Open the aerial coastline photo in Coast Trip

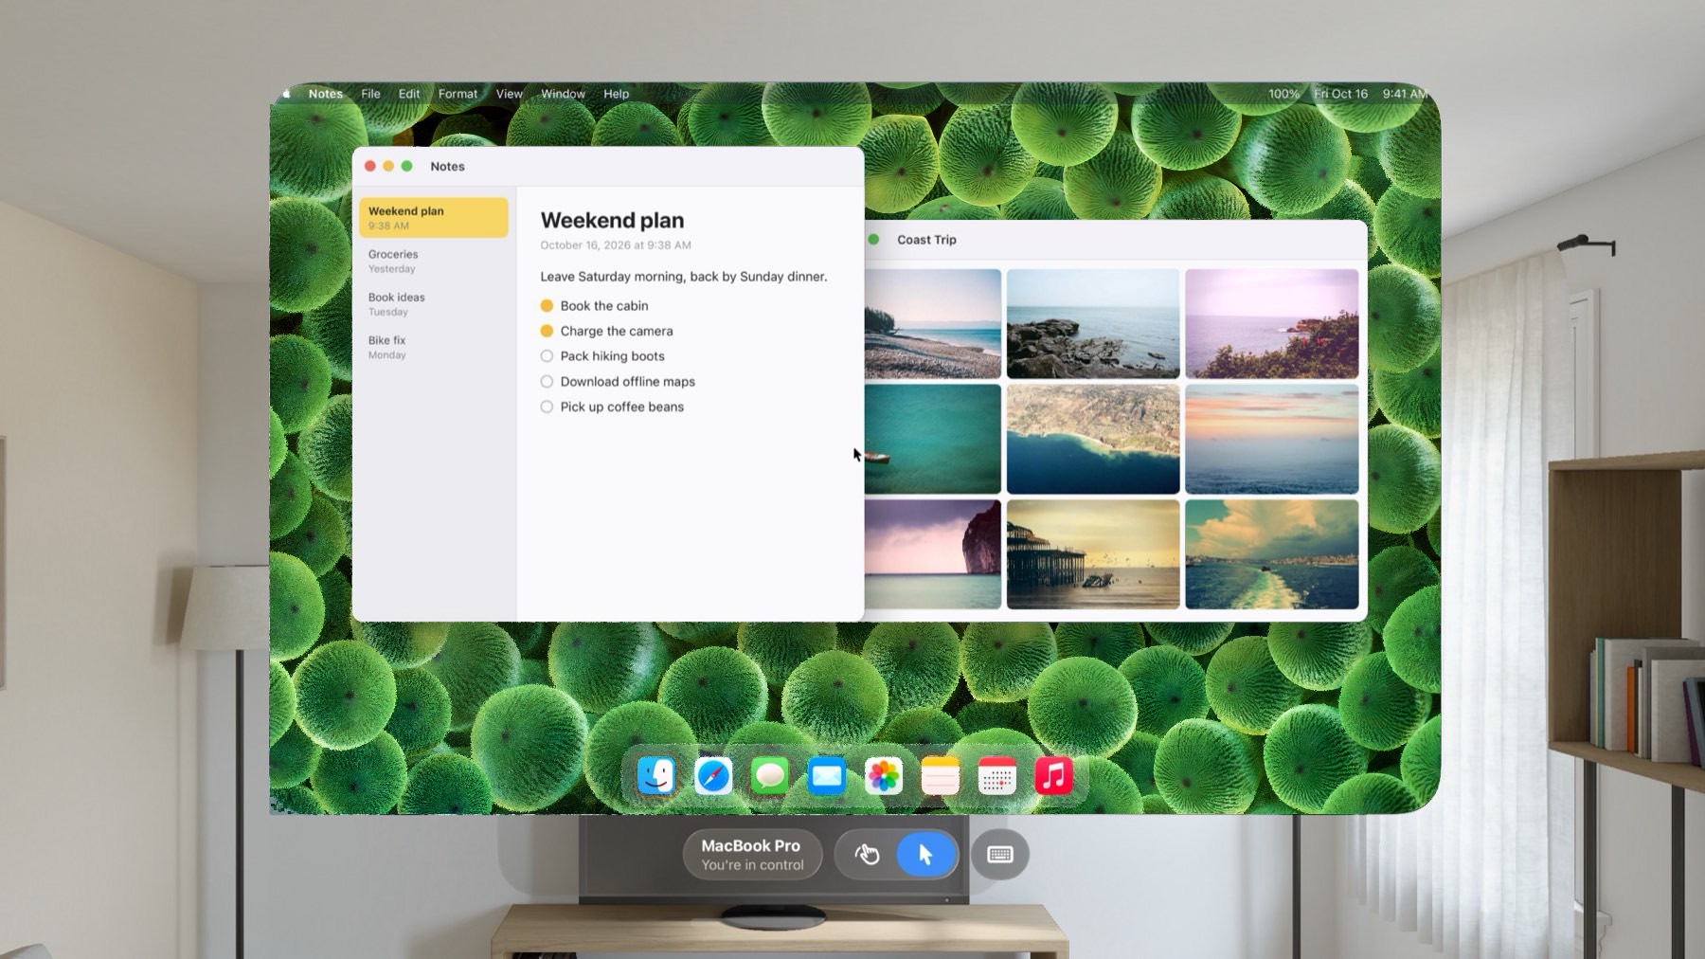(1093, 439)
